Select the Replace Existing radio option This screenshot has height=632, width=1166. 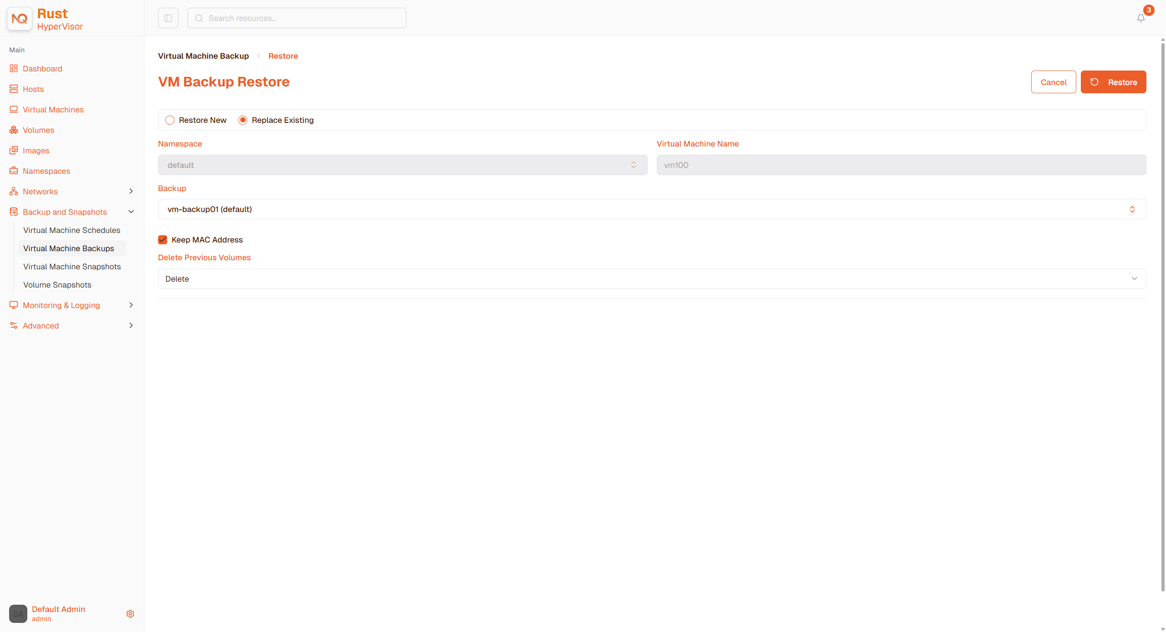tap(243, 120)
